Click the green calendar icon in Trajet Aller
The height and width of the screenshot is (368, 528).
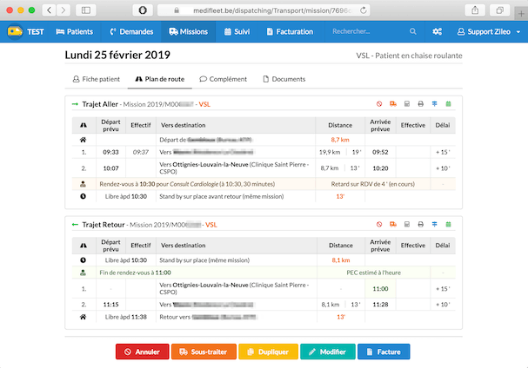(x=449, y=105)
